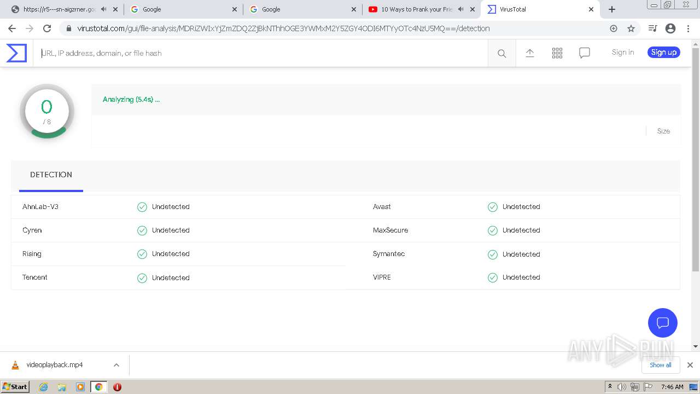The width and height of the screenshot is (700, 394).
Task: Open the Windows Start menu
Action: click(15, 386)
